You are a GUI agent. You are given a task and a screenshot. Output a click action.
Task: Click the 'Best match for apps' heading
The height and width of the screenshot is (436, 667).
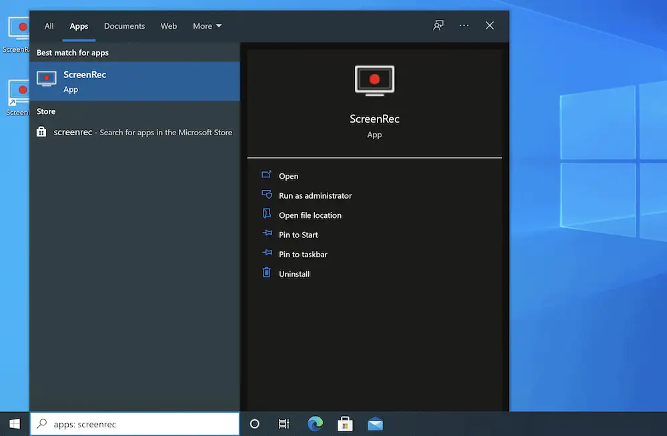click(x=72, y=53)
